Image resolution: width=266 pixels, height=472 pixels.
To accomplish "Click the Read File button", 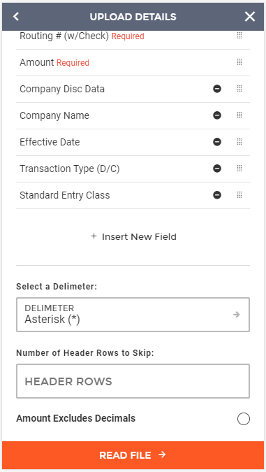I will coord(133,455).
